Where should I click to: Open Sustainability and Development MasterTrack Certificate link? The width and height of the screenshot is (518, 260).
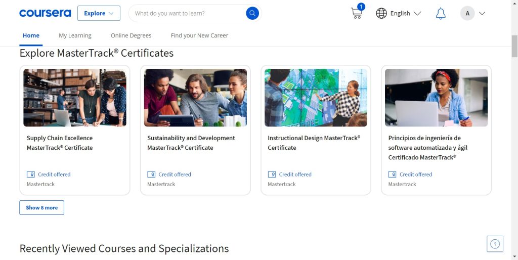tap(191, 143)
